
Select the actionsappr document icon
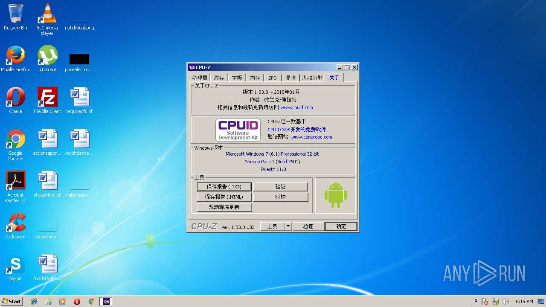tap(47, 142)
